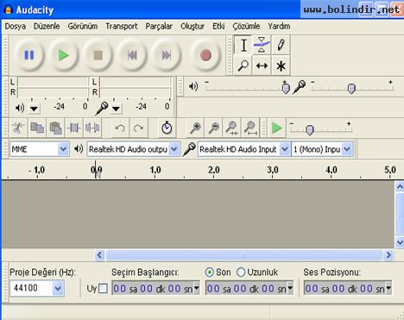Click the Trim audio icon
Image resolution: width=404 pixels, height=320 pixels.
[x=74, y=128]
